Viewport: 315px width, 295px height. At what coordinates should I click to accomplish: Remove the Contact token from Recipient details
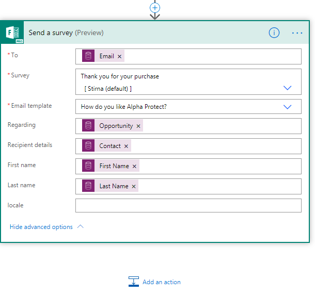(126, 146)
